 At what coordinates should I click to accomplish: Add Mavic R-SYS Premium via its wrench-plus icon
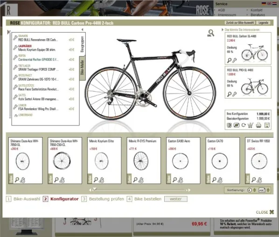141,180
